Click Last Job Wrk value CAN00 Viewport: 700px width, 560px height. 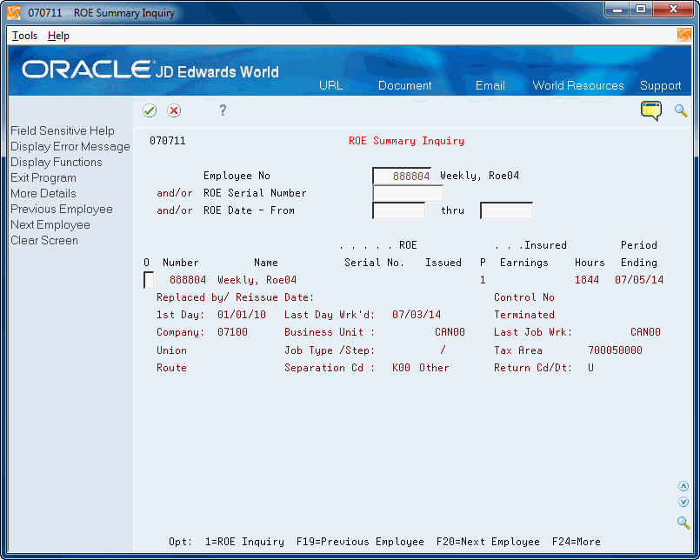point(645,332)
